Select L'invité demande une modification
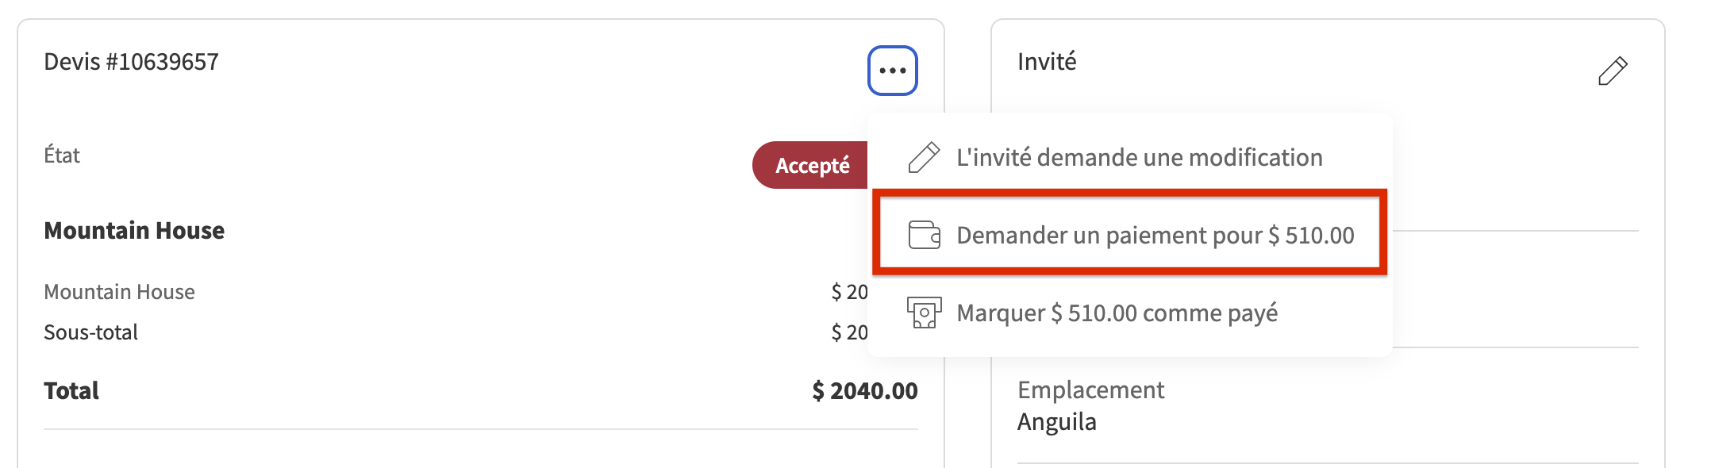This screenshot has width=1711, height=468. 1130,157
